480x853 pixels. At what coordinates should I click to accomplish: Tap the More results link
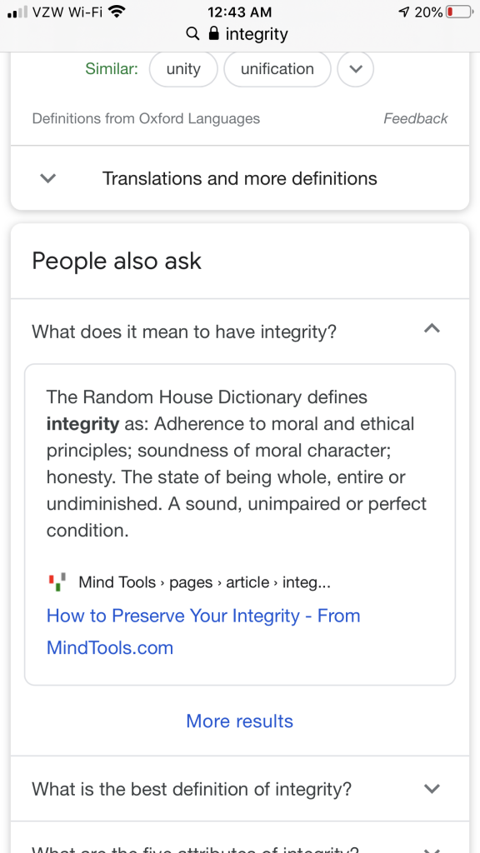239,721
